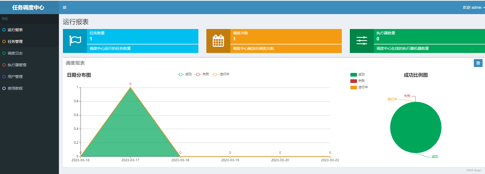Click the calendar icon in schedule count card
Viewport: 485px width, 174px height.
click(x=218, y=41)
